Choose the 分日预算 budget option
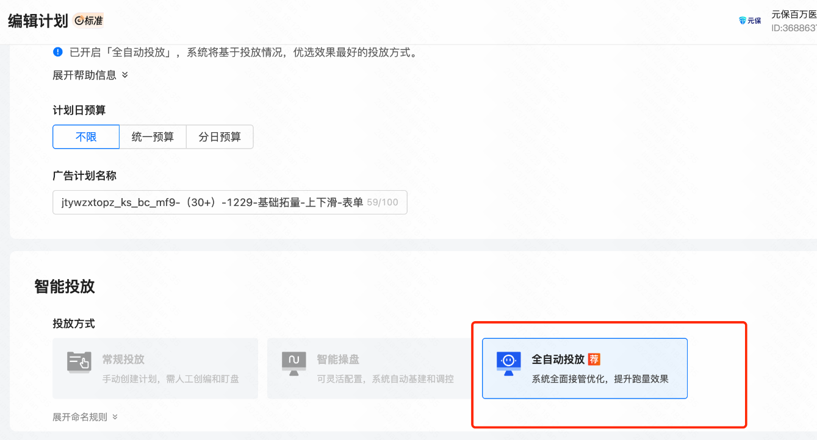817x440 pixels. (x=219, y=137)
